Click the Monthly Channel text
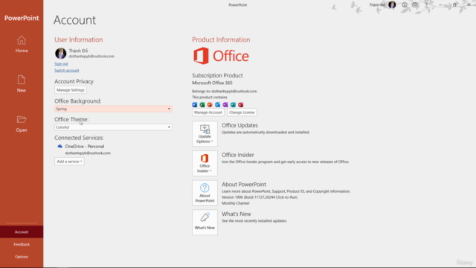The width and height of the screenshot is (476, 268). [x=235, y=203]
